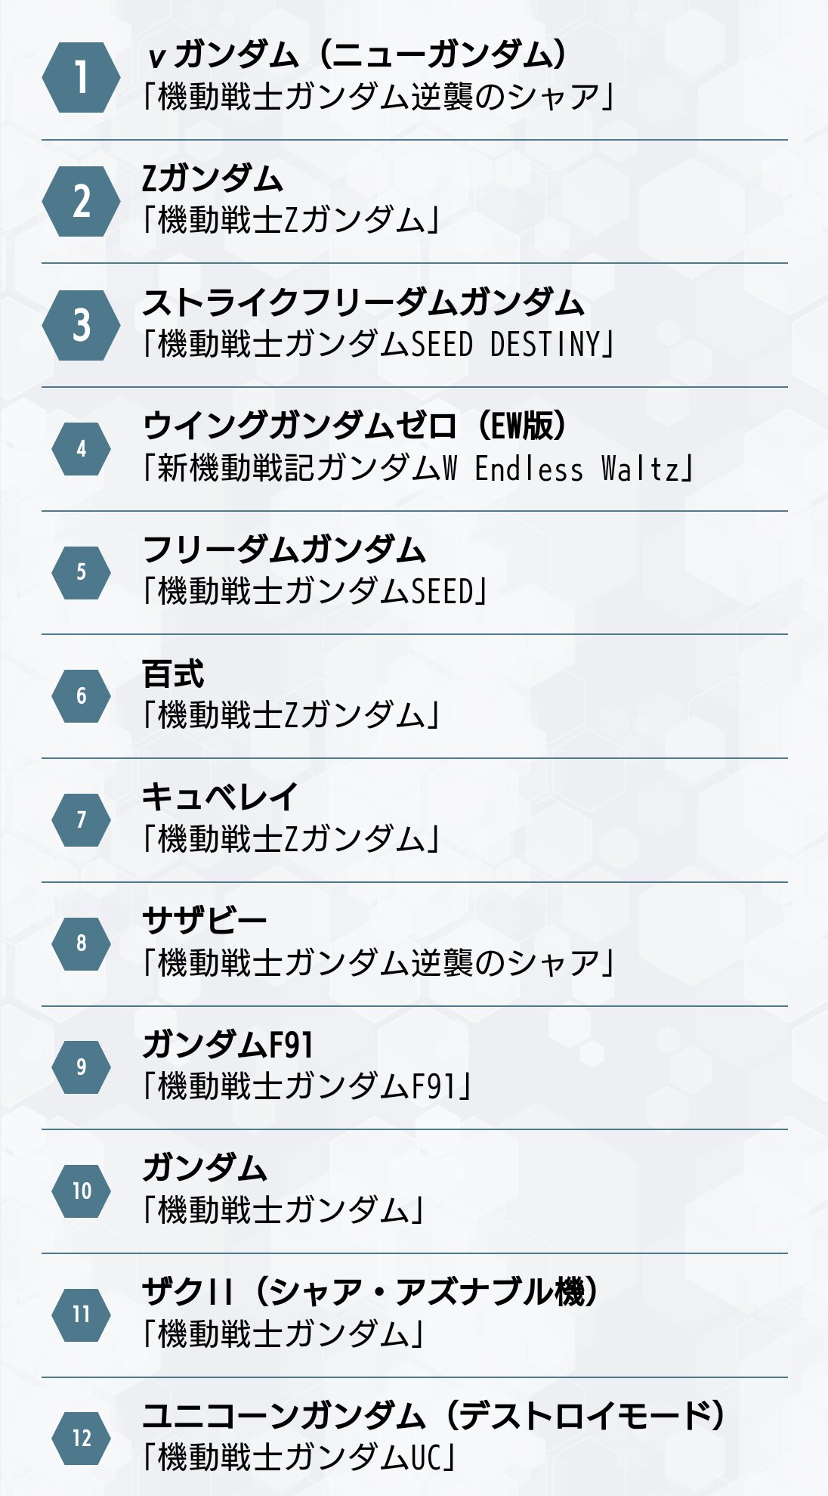Viewport: 828px width, 1496px height.
Task: Click the rank 10 hexagon badge
Action: tap(81, 1191)
